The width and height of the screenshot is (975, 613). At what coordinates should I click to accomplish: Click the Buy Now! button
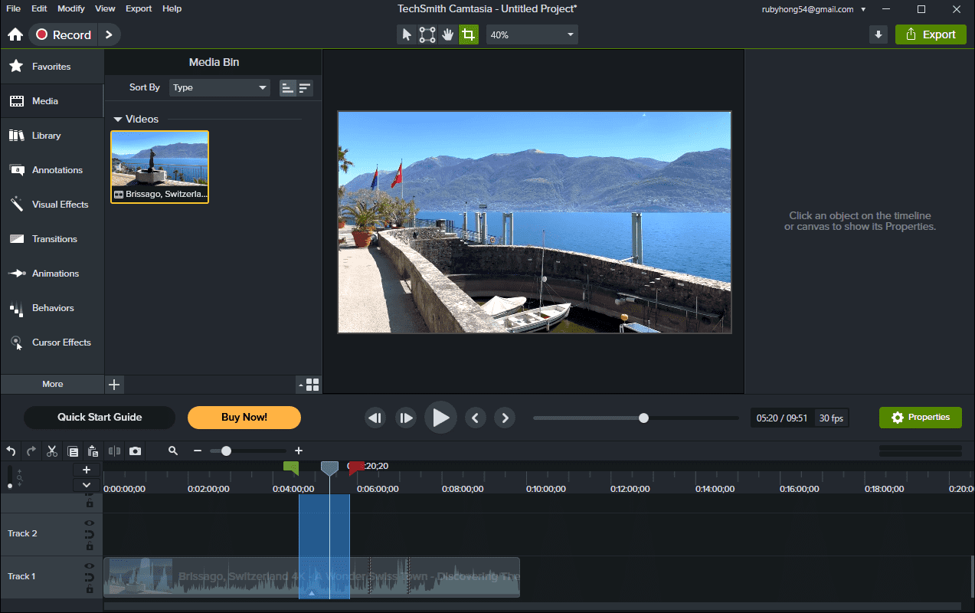(x=244, y=418)
